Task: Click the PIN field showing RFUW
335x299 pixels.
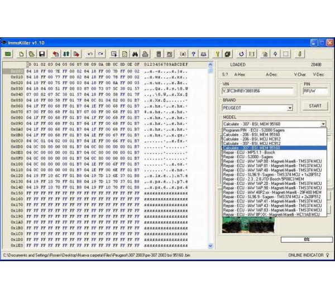Action: pos(314,91)
